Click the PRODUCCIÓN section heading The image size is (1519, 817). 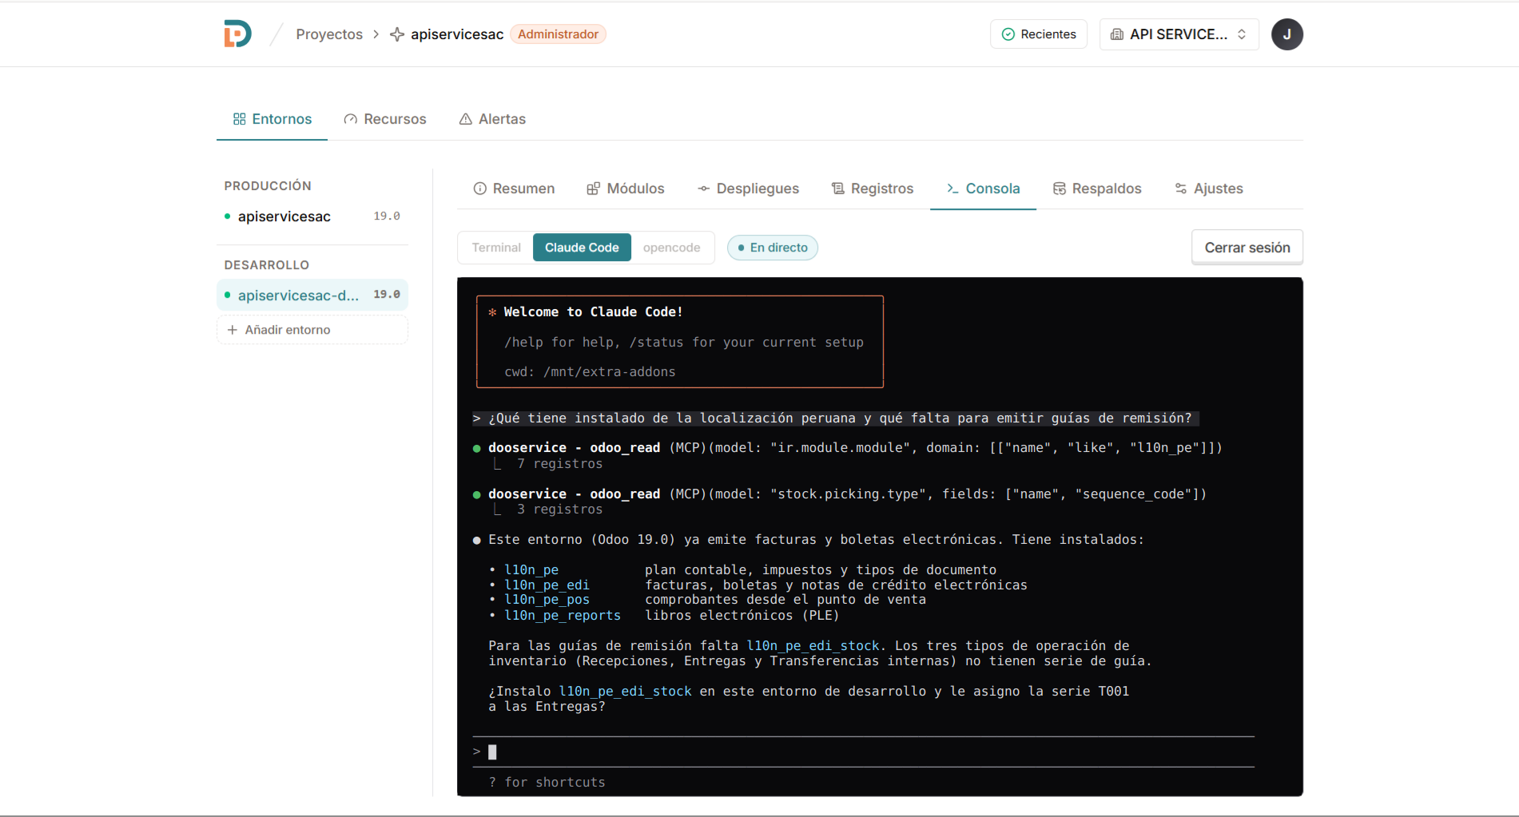pyautogui.click(x=268, y=186)
